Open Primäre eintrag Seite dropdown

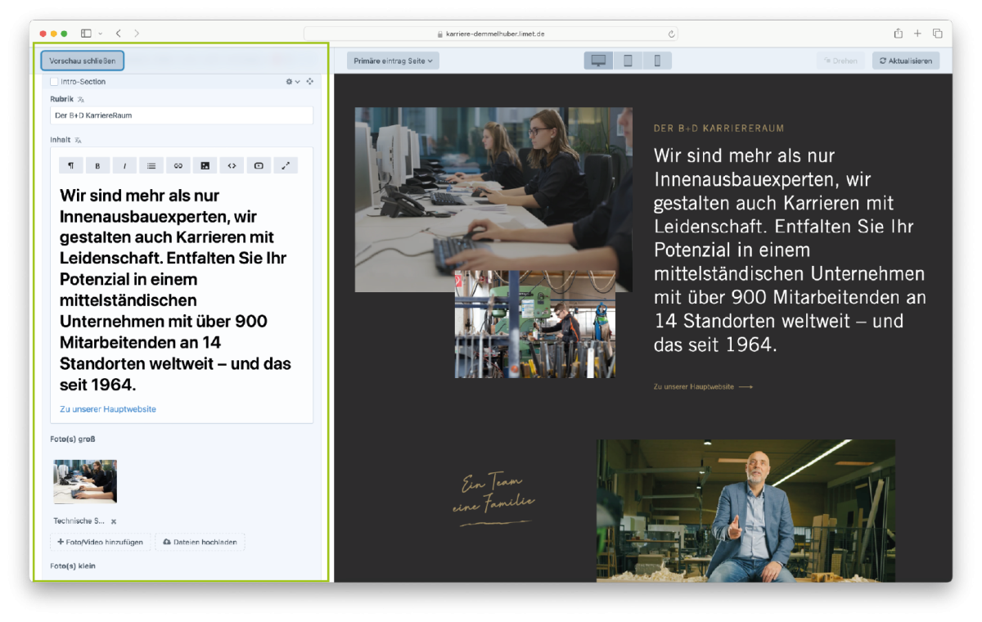[394, 61]
